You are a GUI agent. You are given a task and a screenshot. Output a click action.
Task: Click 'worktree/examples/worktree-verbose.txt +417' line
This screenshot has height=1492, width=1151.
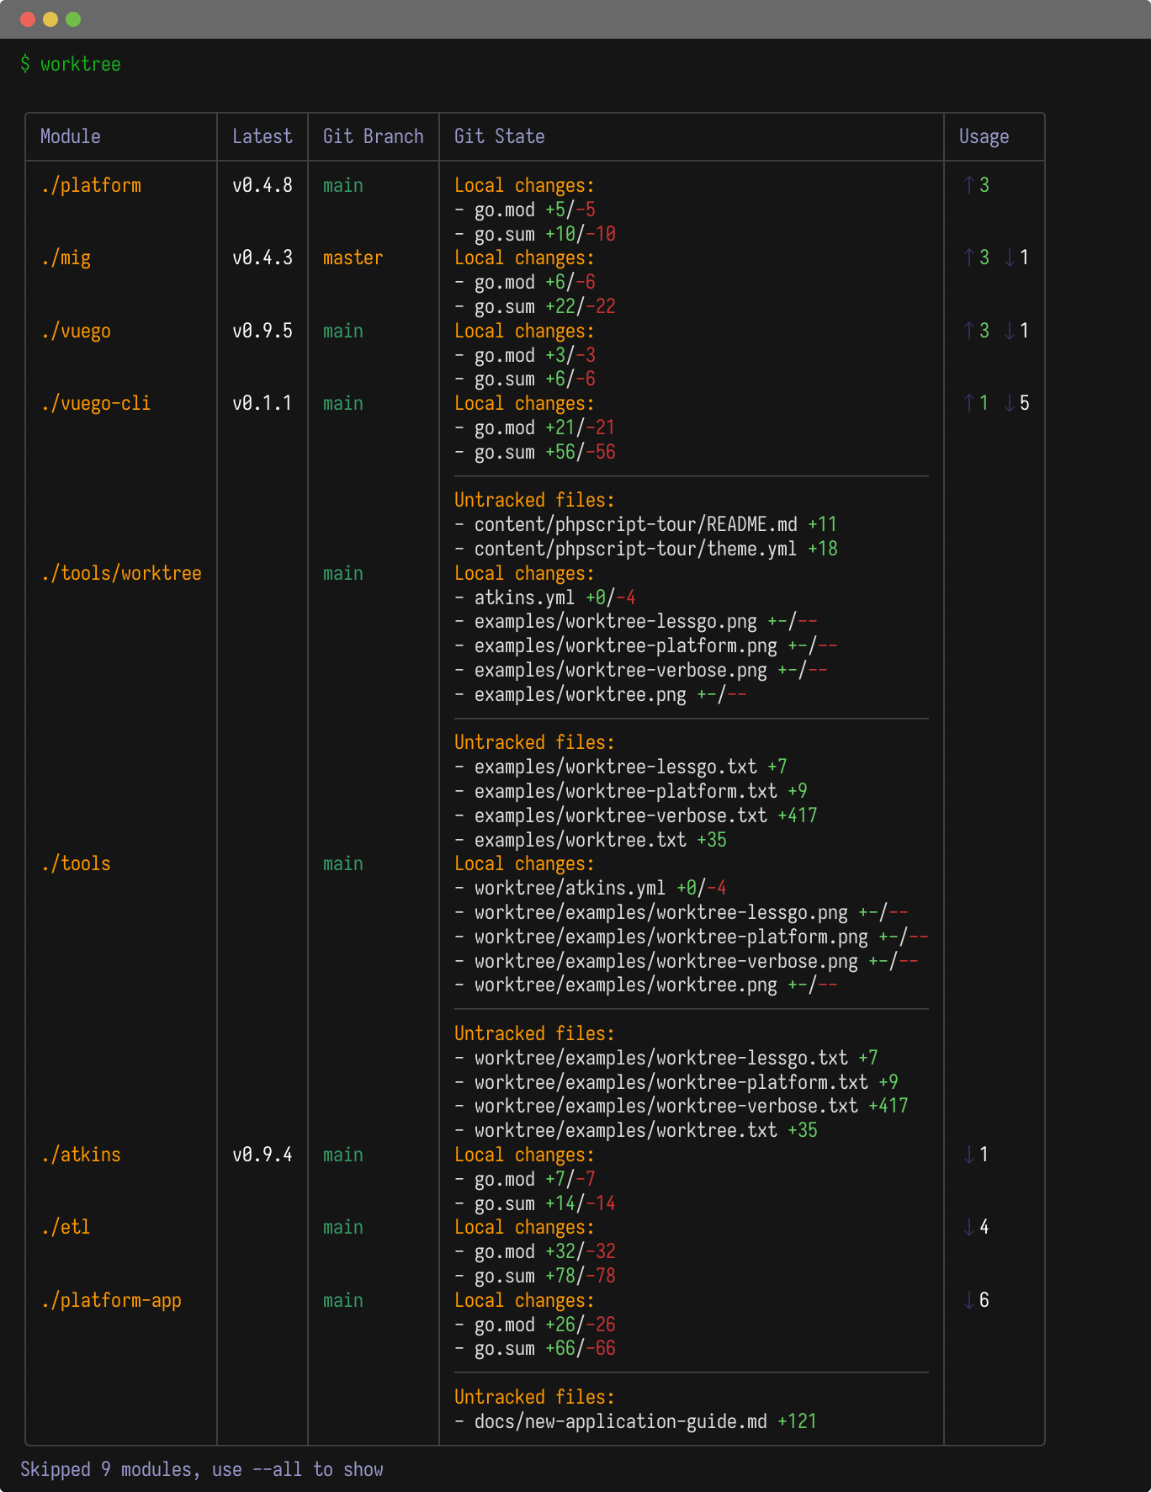pos(682,1106)
